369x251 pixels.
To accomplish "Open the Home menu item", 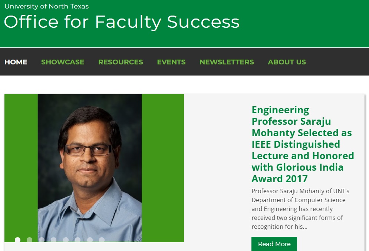I will pyautogui.click(x=16, y=62).
